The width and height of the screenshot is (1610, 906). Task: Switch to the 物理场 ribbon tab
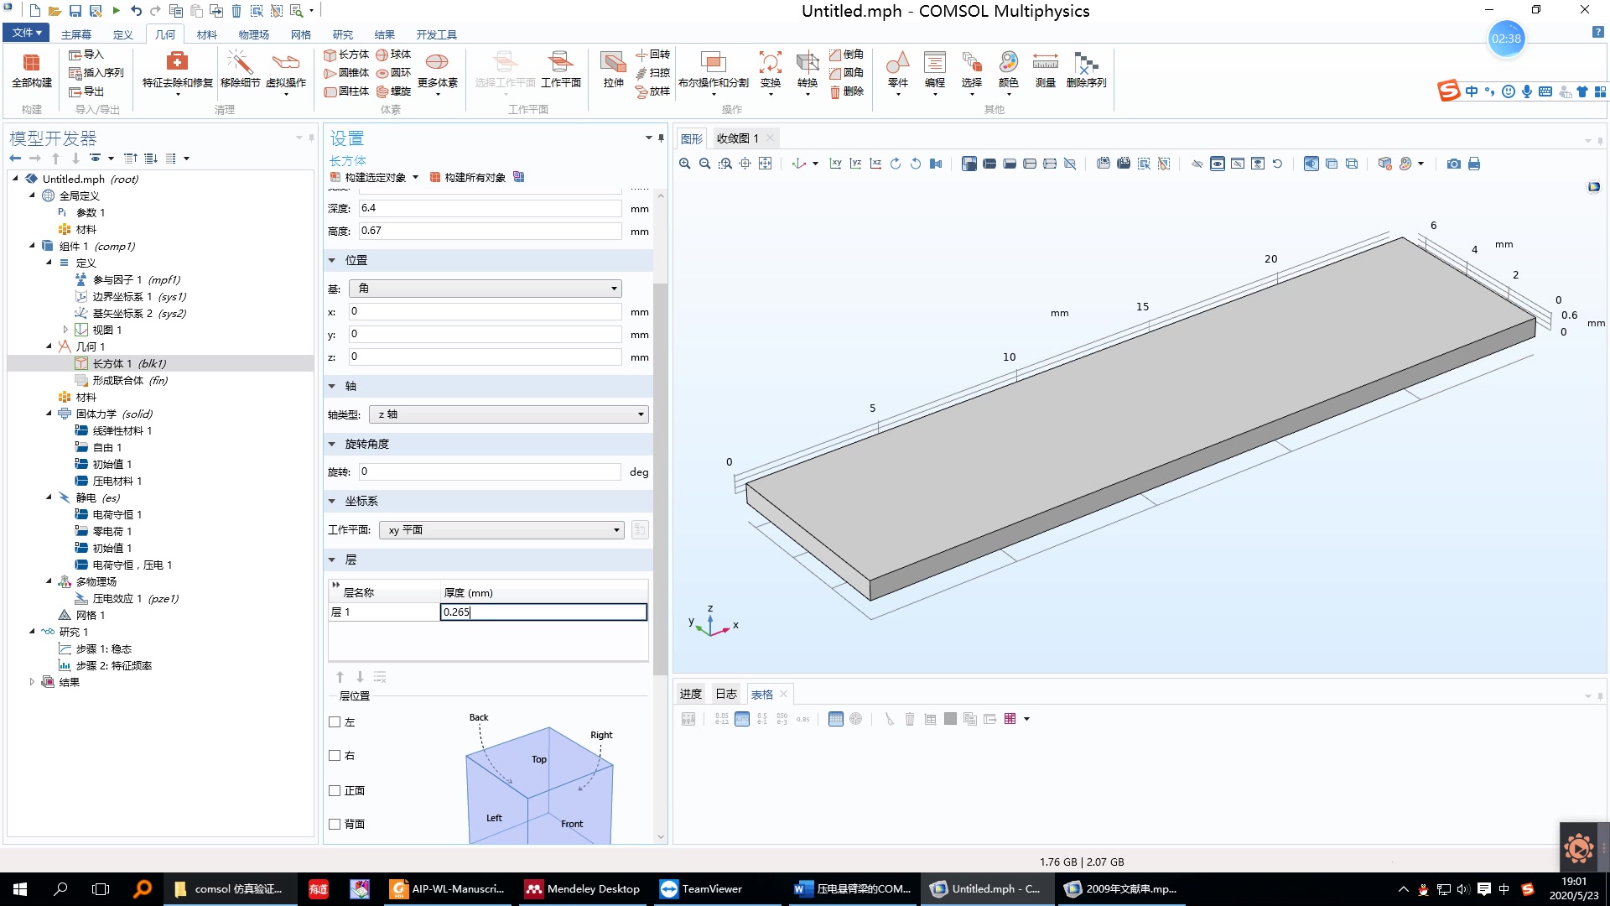point(253,34)
